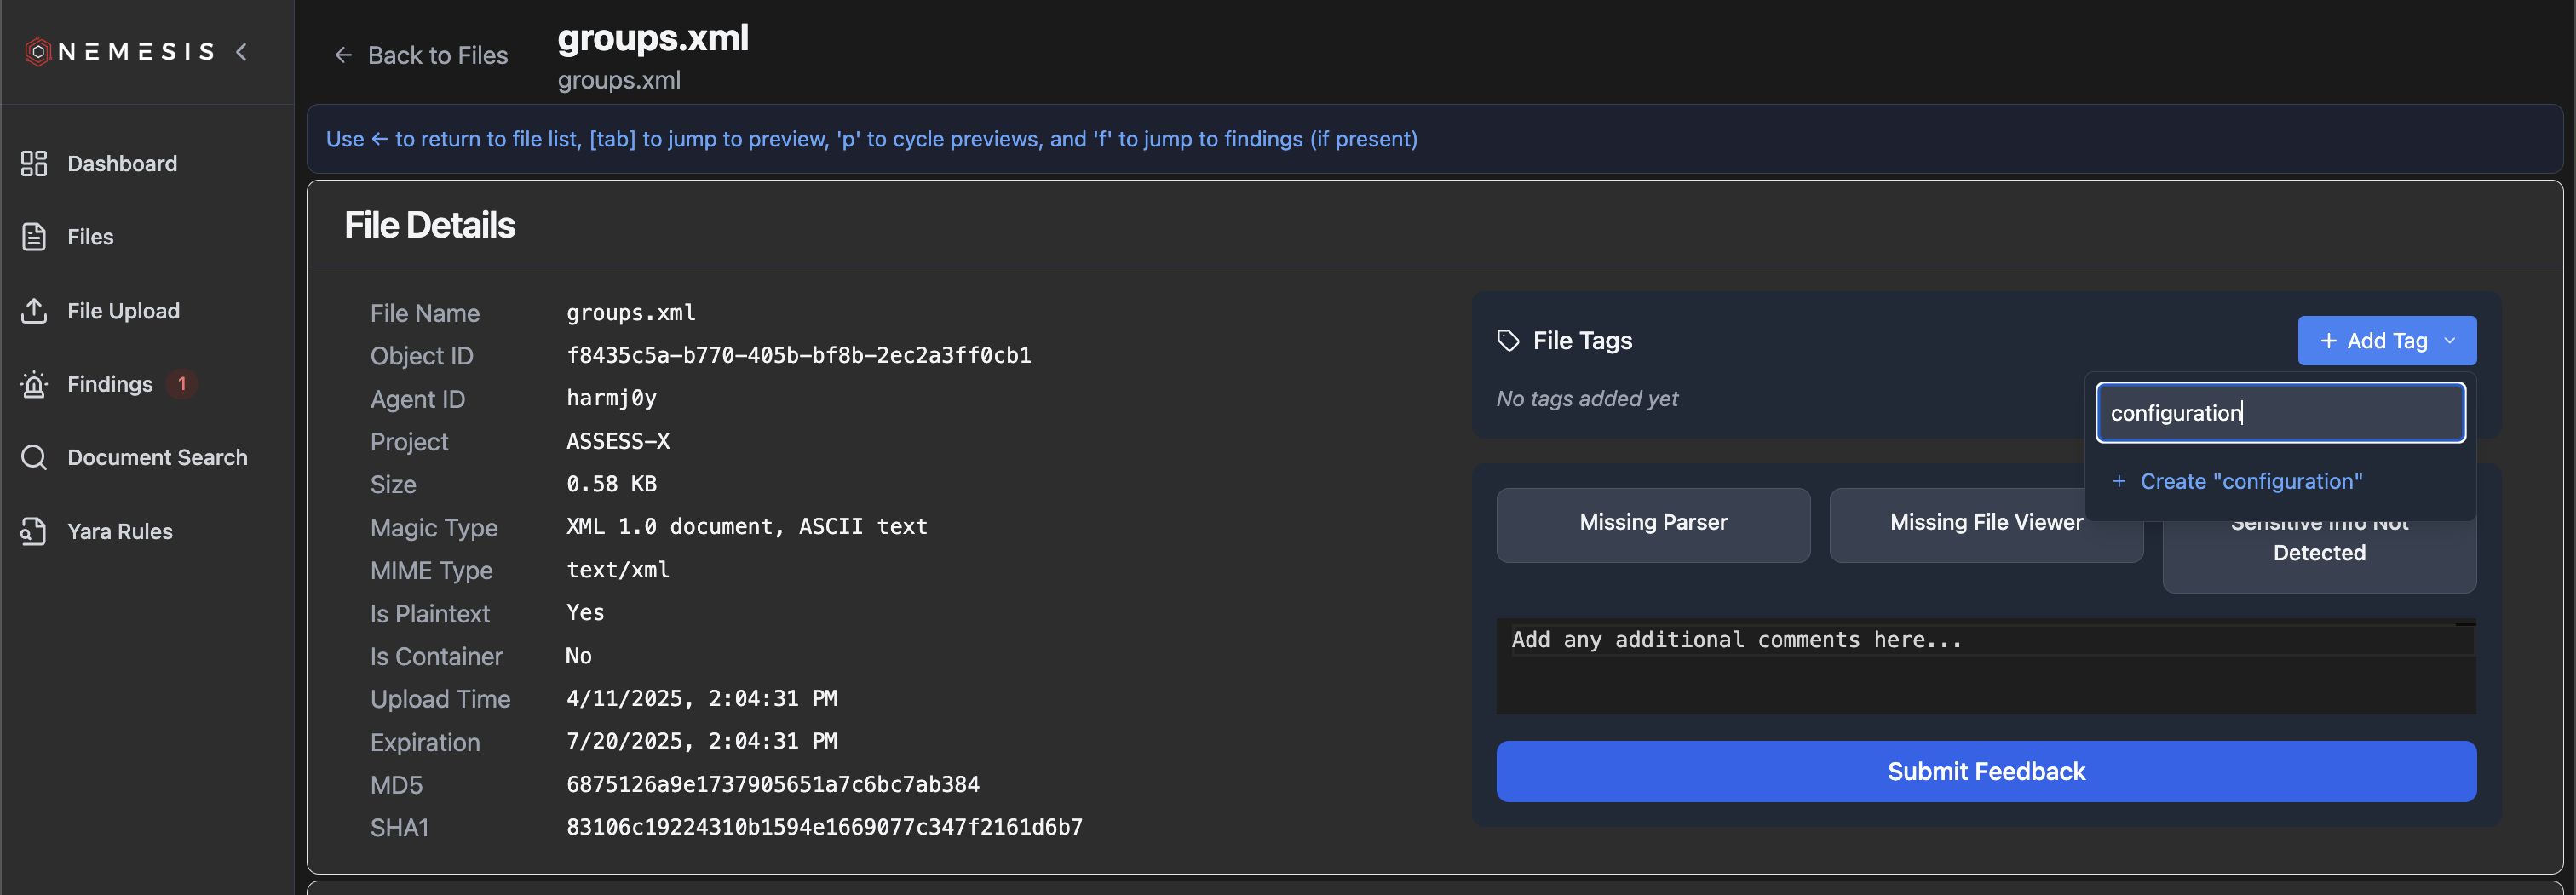Navigate using the Back to Files link
The width and height of the screenshot is (2576, 895).
coord(420,55)
